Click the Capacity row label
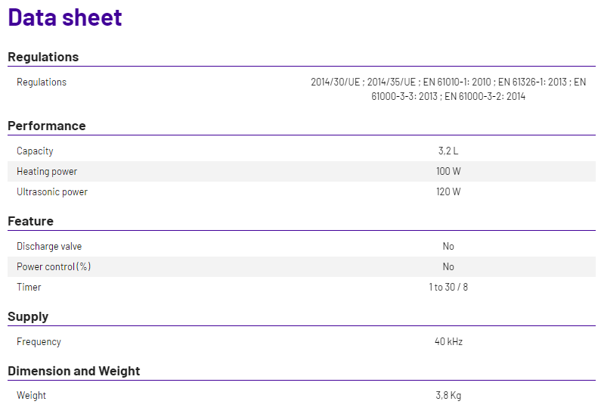 35,151
